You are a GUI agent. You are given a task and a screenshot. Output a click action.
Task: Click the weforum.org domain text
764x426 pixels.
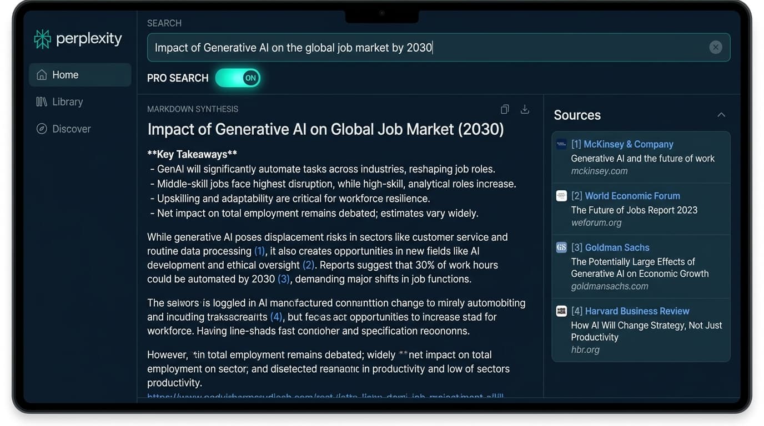pos(596,223)
